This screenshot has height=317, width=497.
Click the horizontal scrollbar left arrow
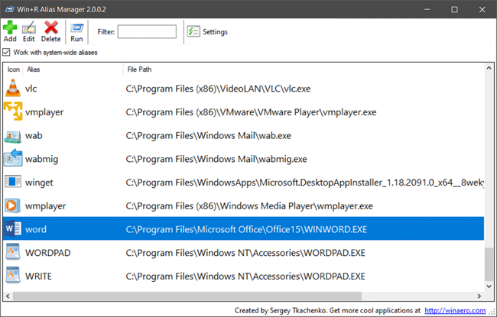click(8, 296)
